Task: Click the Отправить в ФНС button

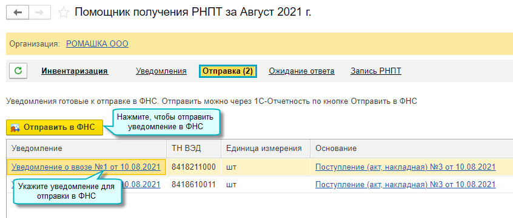Action: click(55, 127)
